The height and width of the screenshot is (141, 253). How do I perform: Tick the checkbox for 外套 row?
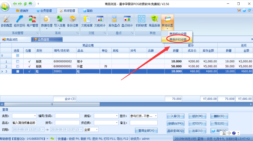click(x=18, y=67)
